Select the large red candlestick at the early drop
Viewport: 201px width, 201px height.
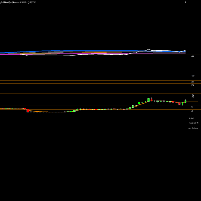click(28, 111)
